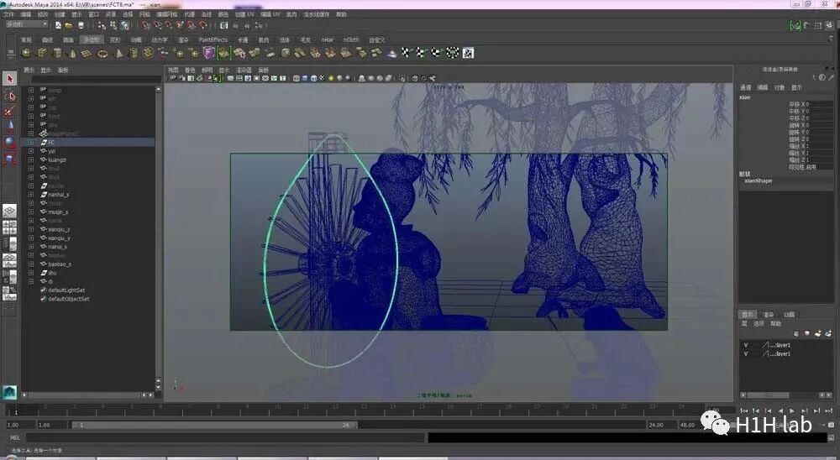Create a polygon sphere from the shelf

tap(26, 53)
